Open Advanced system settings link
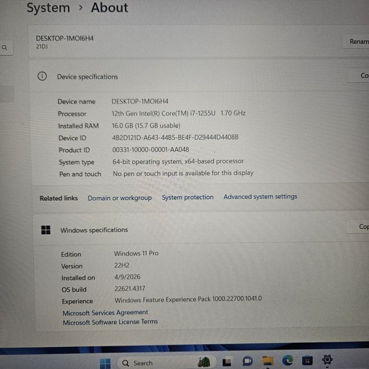Viewport: 369px width, 369px height. (260, 197)
